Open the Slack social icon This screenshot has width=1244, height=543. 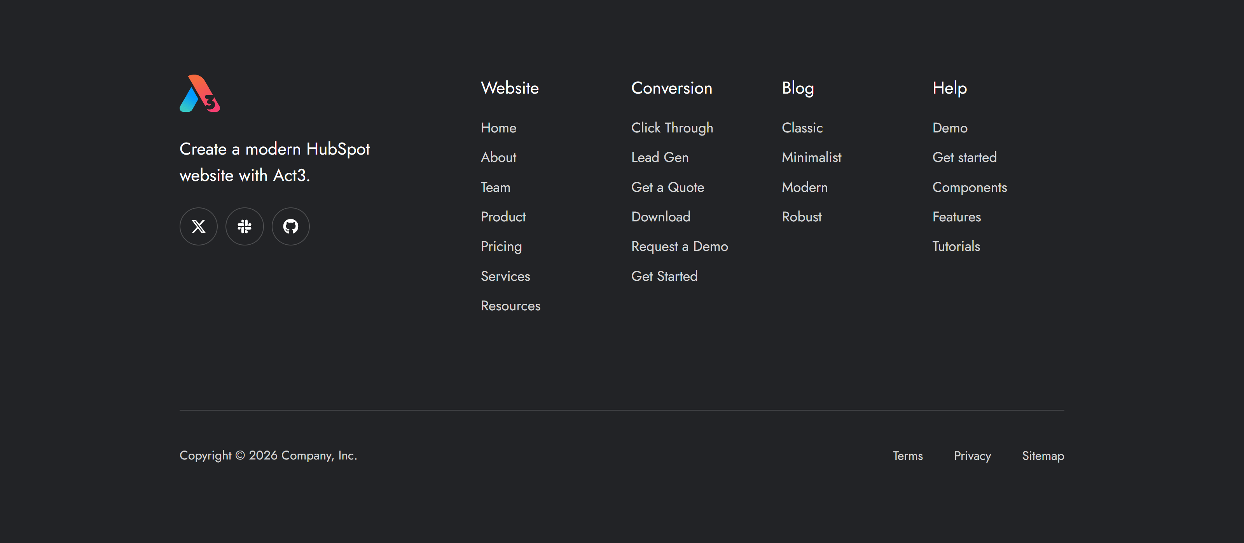(245, 226)
